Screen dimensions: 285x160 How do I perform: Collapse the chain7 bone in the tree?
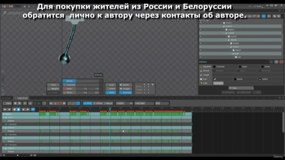click(229, 47)
